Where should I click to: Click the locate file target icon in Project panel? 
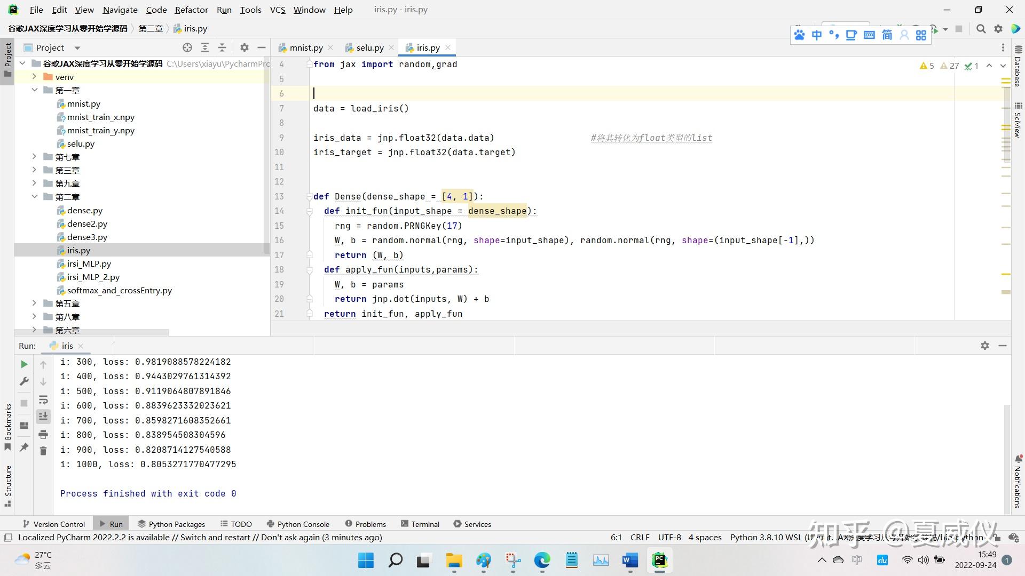(x=187, y=47)
